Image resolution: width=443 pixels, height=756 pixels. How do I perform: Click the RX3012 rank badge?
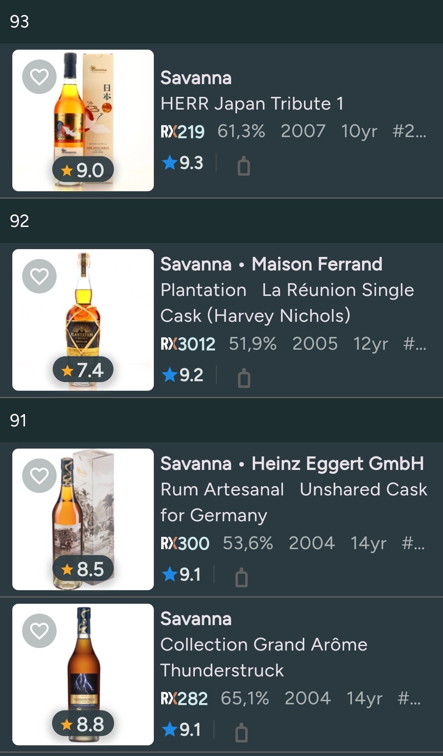click(188, 344)
